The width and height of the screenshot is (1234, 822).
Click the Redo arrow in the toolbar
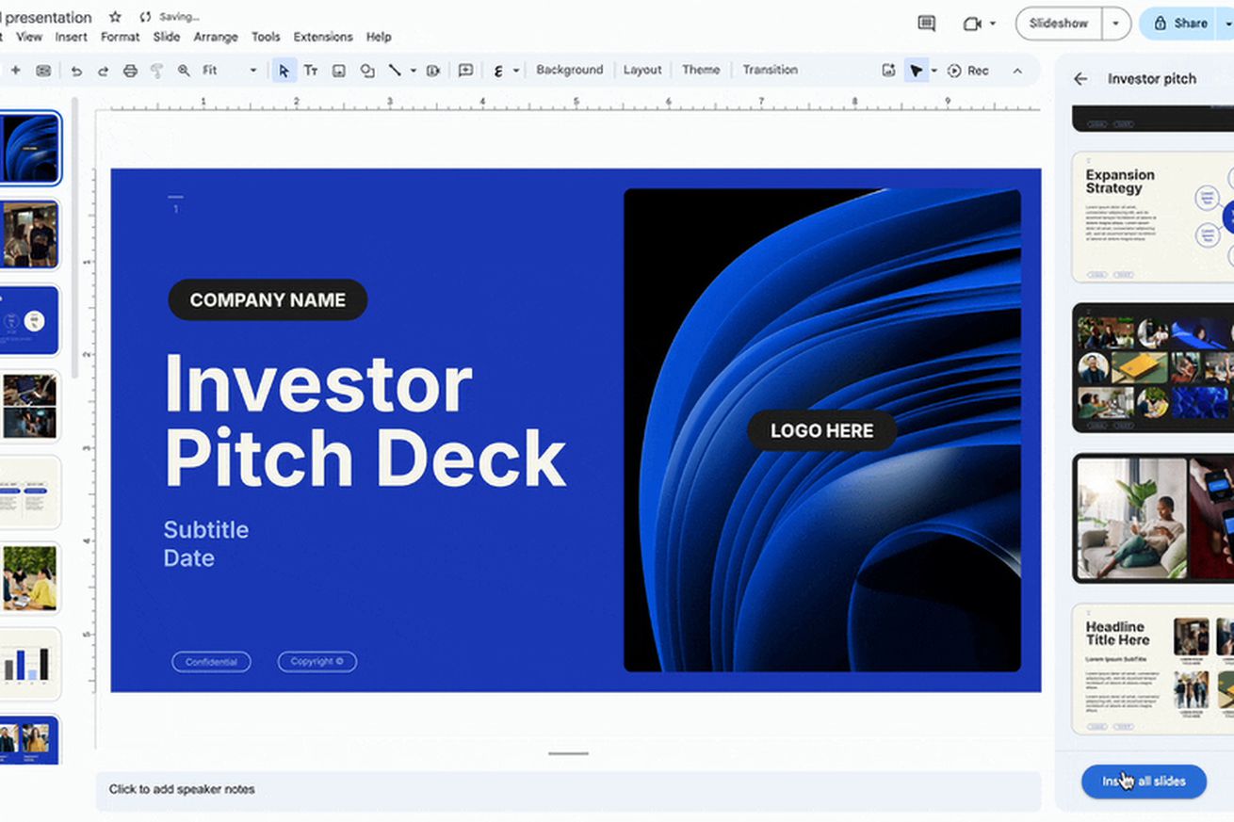pyautogui.click(x=103, y=71)
